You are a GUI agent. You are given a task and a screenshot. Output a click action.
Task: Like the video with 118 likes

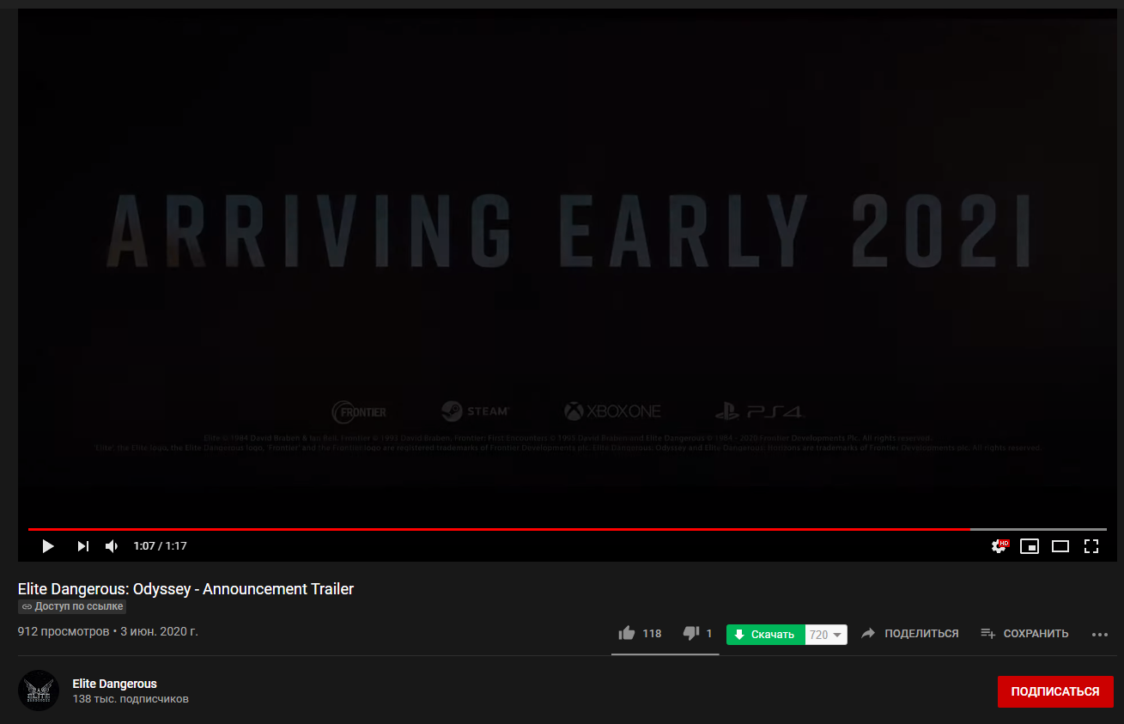click(x=640, y=634)
